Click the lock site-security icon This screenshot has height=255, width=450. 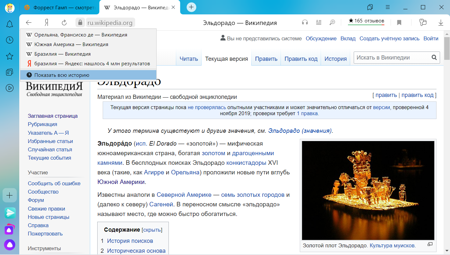point(80,22)
